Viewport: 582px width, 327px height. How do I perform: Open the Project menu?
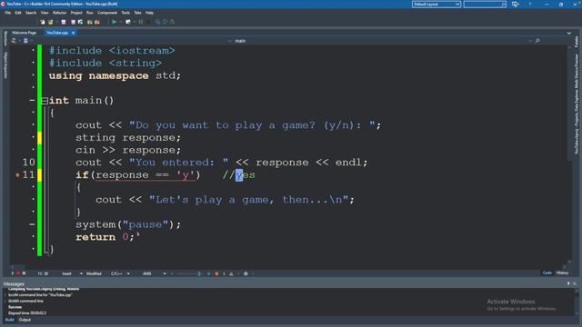tap(76, 13)
